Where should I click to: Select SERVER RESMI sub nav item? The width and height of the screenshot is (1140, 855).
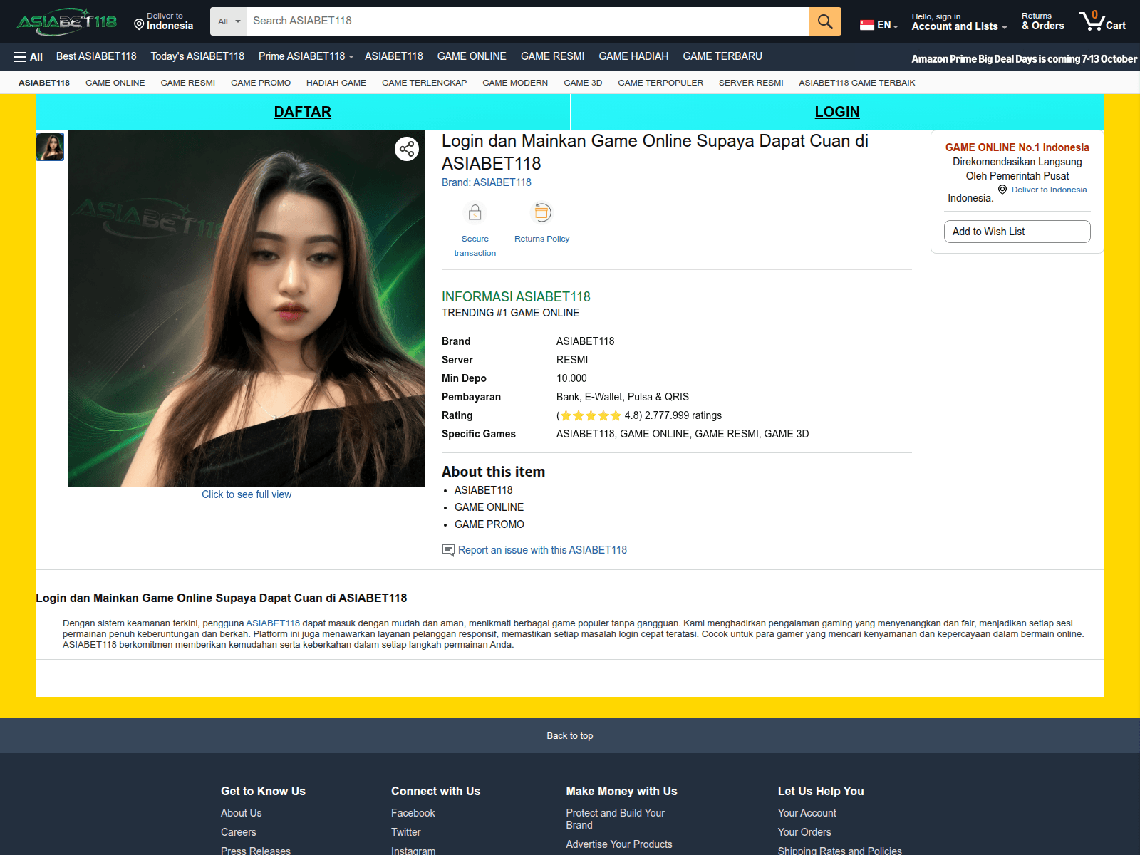pyautogui.click(x=751, y=83)
